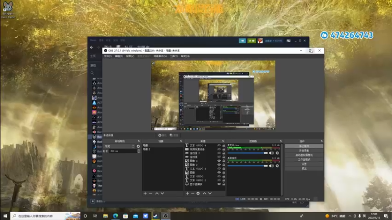Remove the selected scene with minus icon

pos(150,193)
